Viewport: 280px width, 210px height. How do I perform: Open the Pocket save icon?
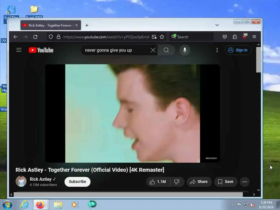pyautogui.click(x=225, y=37)
